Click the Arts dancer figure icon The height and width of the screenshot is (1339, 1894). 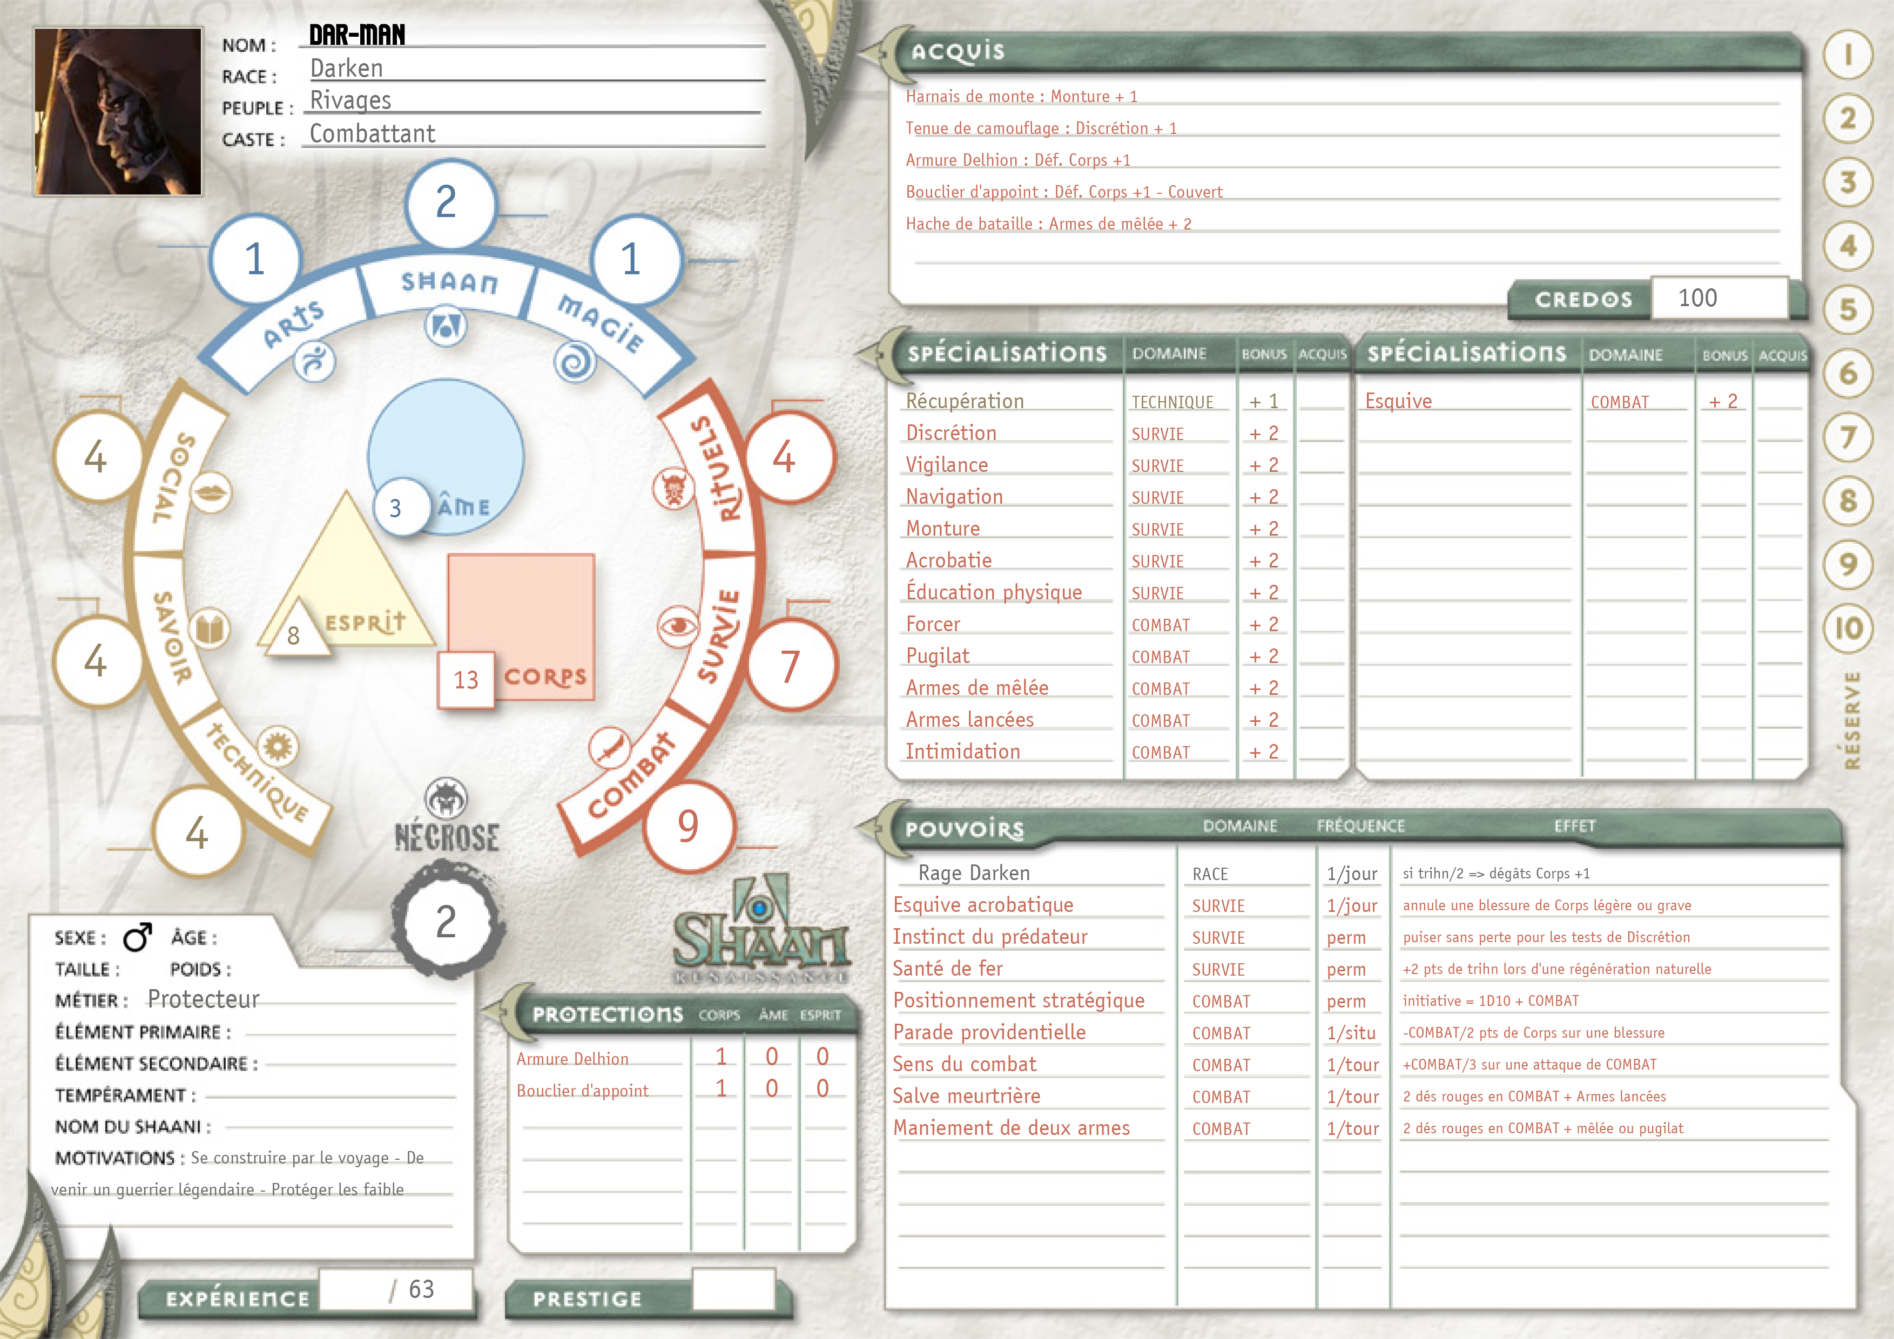pyautogui.click(x=315, y=361)
